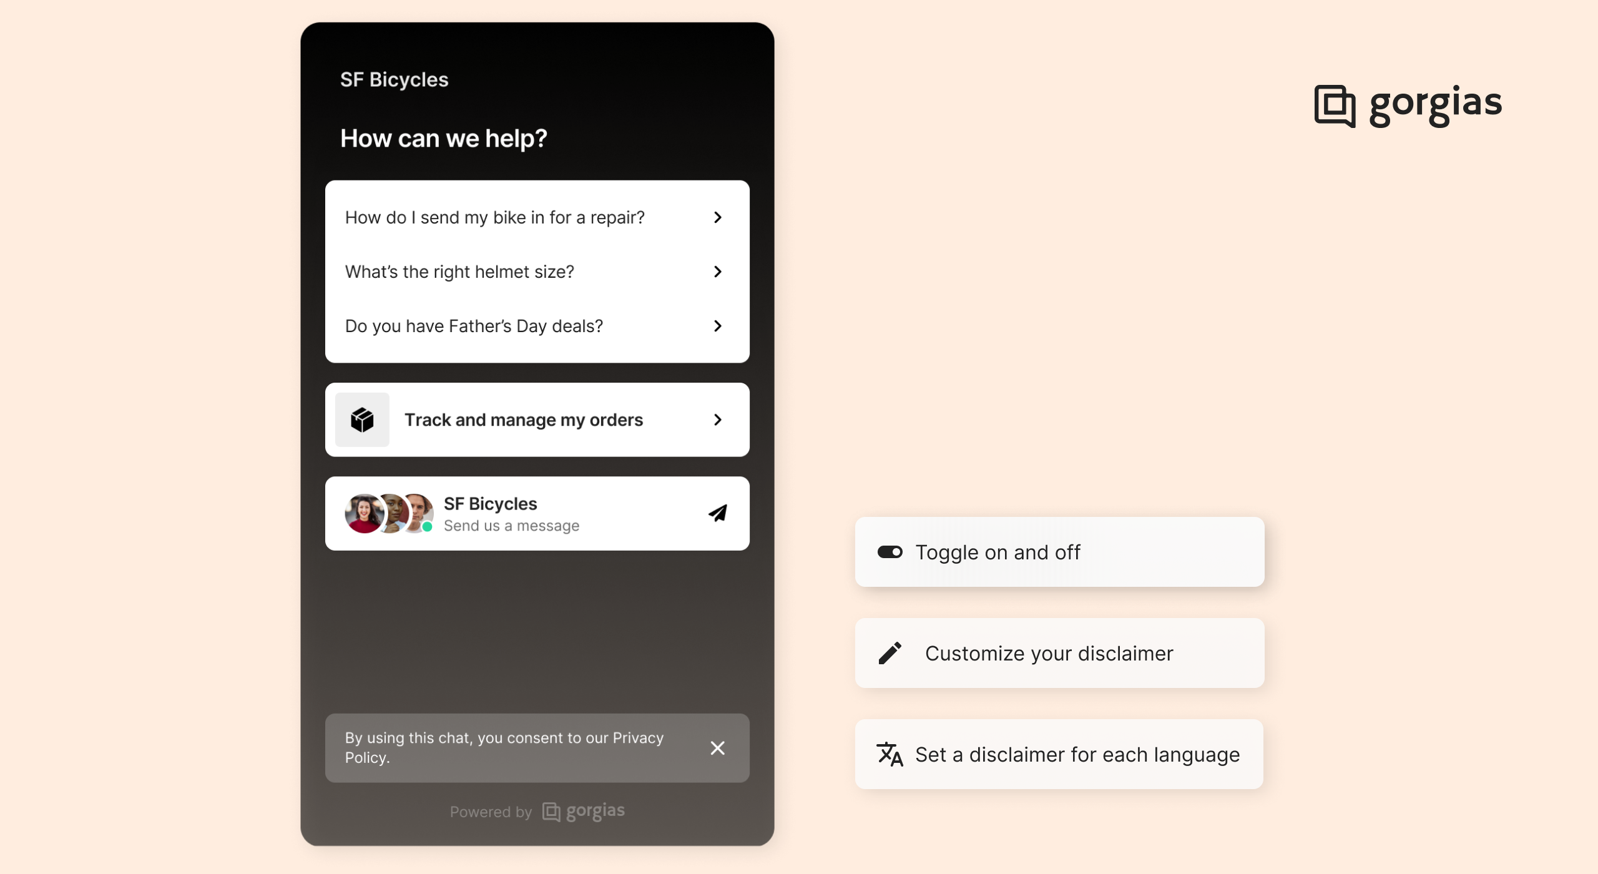This screenshot has width=1598, height=874.
Task: Open the Track and manage my orders
Action: click(x=537, y=420)
